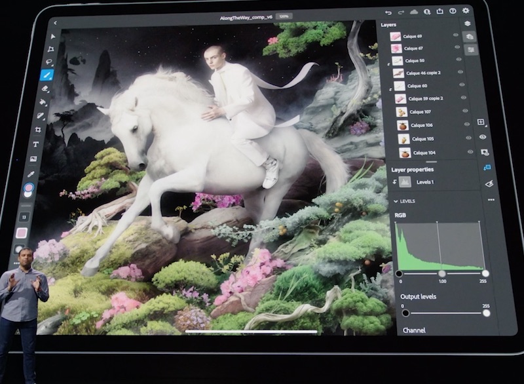Open the Help icon

[x=453, y=11]
